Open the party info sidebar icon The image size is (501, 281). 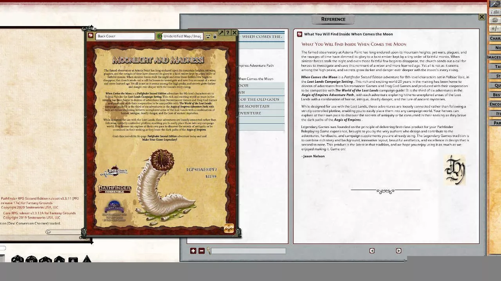coord(495,12)
